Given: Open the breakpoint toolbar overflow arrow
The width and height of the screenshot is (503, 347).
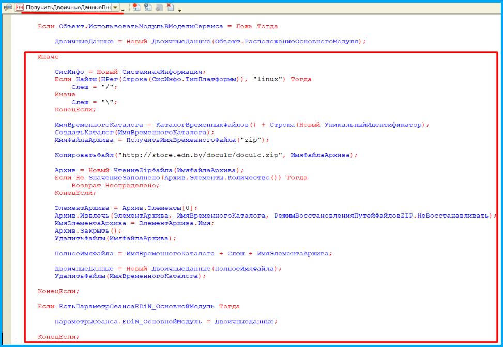Looking at the screenshot, I should (x=180, y=10).
